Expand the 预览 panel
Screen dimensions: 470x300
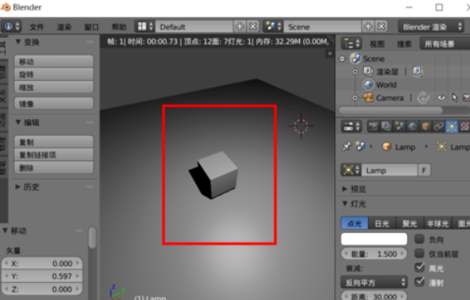click(345, 189)
